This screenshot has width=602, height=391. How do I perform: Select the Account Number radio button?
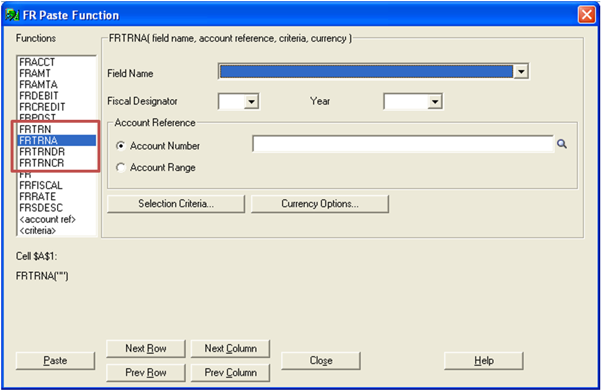(x=120, y=146)
